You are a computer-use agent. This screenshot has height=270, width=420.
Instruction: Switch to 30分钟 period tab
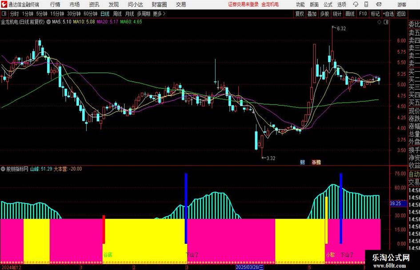point(74,14)
